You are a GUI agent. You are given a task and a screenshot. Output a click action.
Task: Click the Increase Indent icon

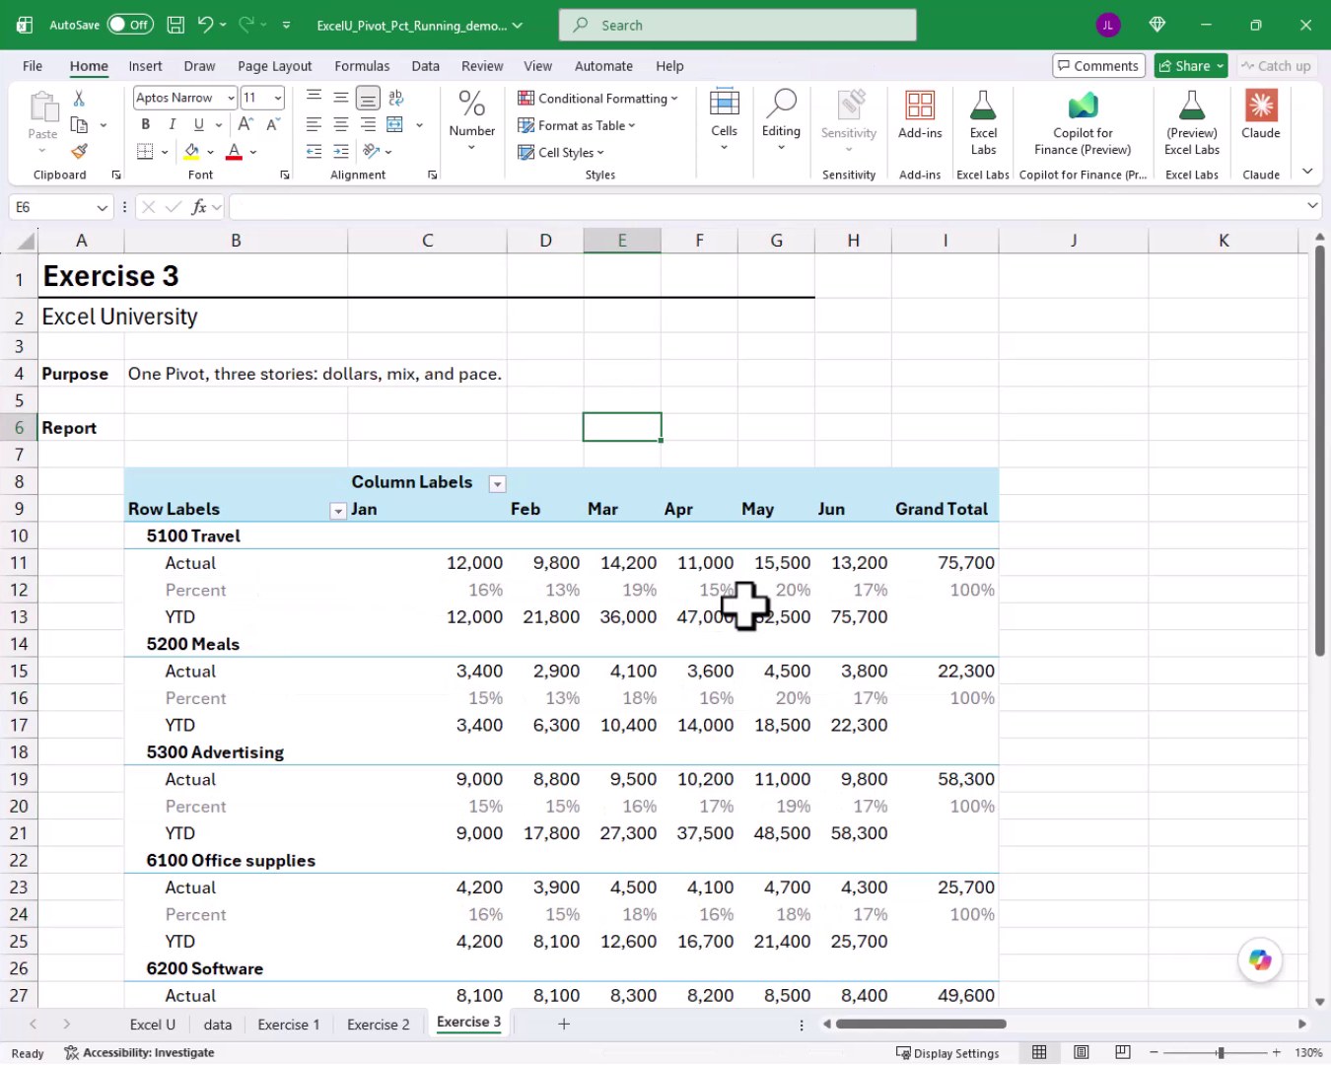point(340,152)
